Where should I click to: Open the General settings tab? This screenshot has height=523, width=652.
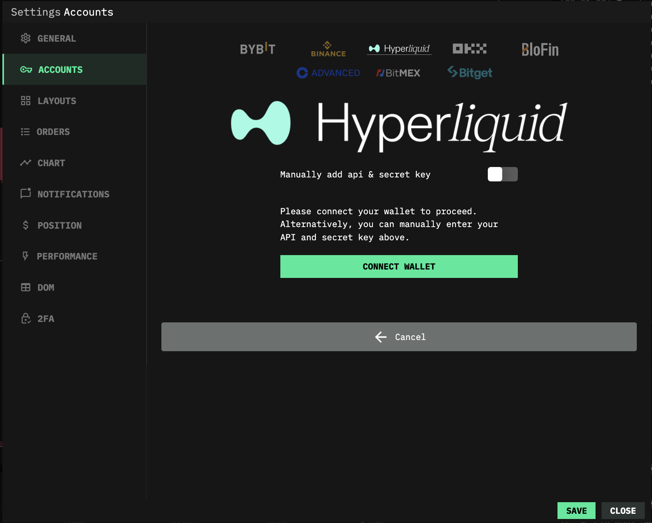56,38
